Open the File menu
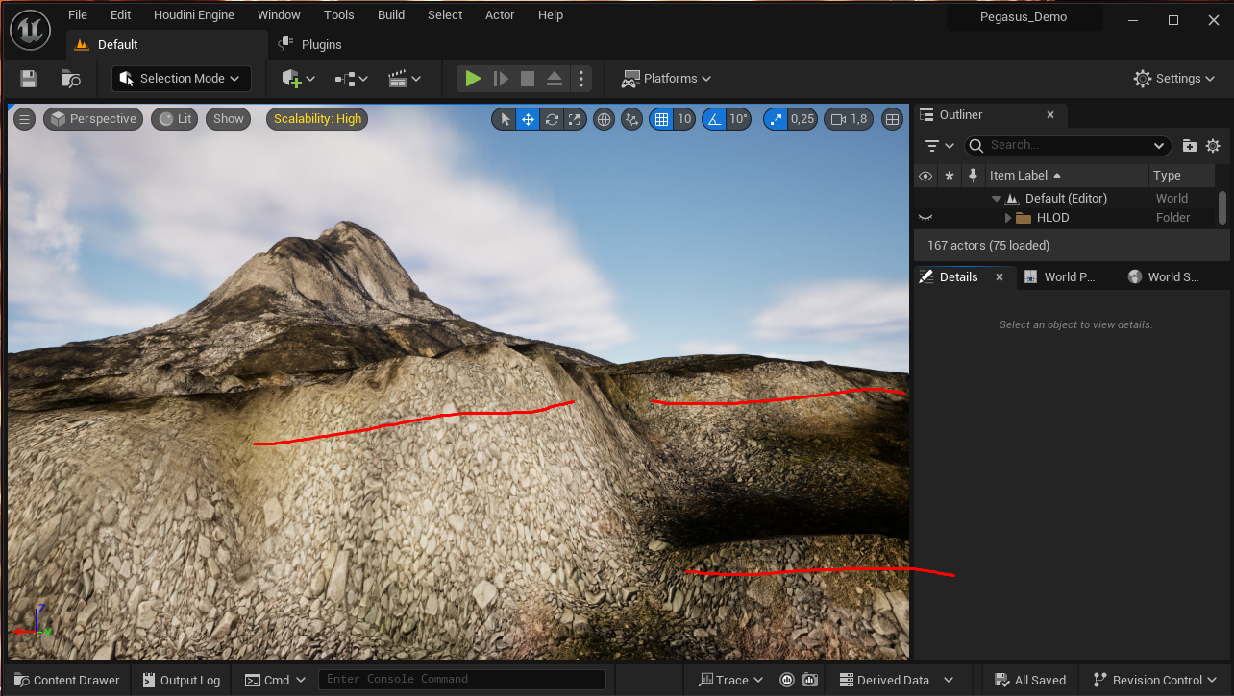The height and width of the screenshot is (696, 1234). 78,15
